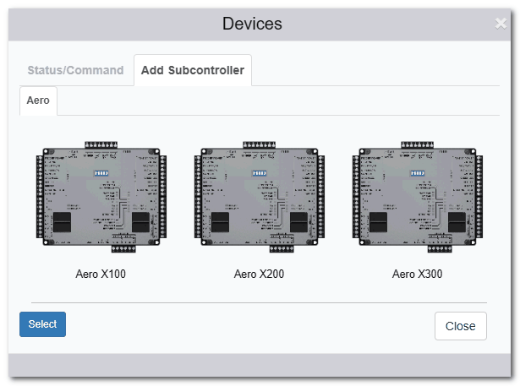Image resolution: width=520 pixels, height=386 pixels.
Task: Click the Close button at bottom right
Action: (460, 326)
